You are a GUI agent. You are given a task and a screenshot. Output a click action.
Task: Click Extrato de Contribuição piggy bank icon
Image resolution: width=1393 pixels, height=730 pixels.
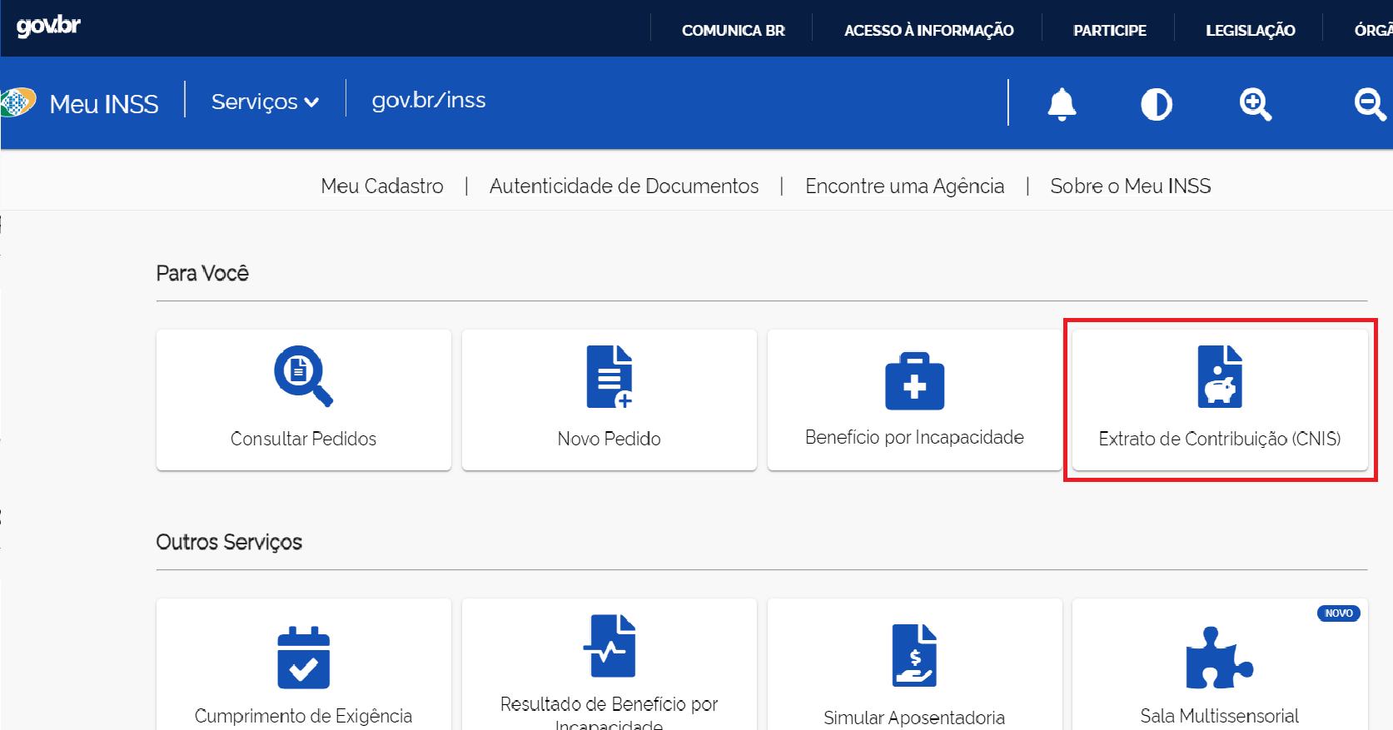[1220, 377]
